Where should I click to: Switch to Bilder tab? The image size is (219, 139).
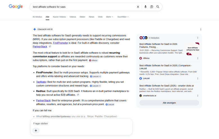click(x=82, y=17)
